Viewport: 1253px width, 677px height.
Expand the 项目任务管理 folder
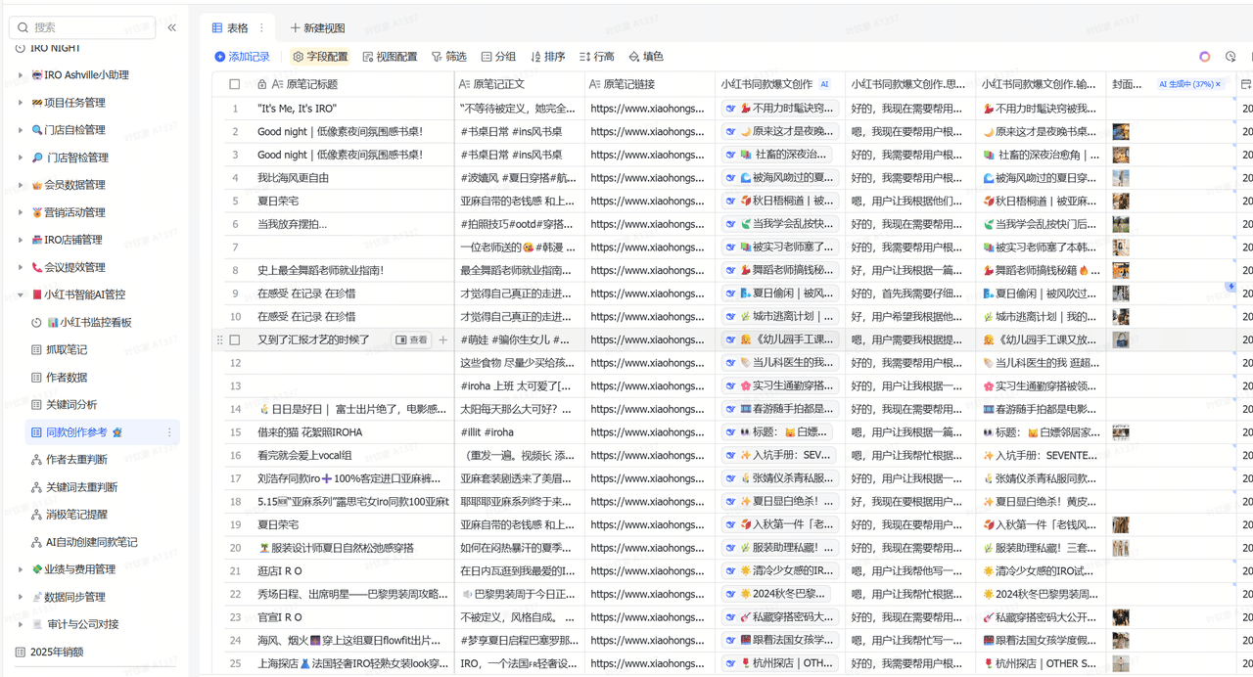coord(20,103)
